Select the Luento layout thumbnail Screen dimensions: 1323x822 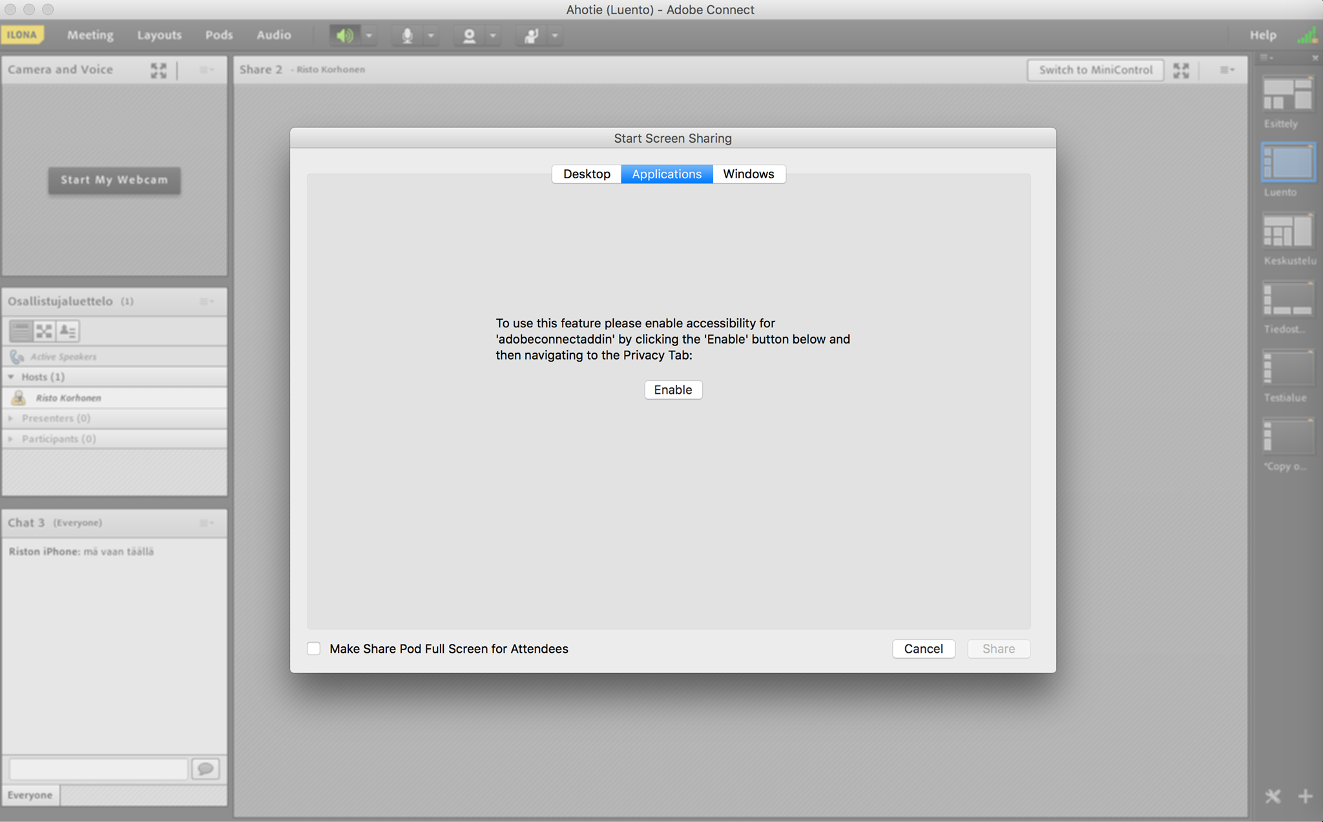tap(1287, 162)
